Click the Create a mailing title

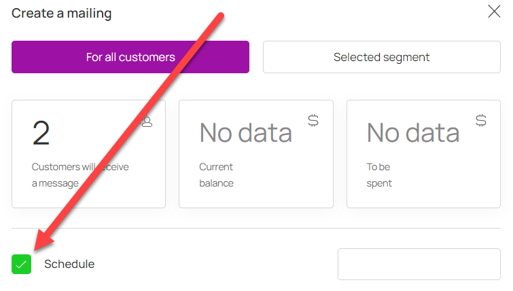tap(62, 13)
